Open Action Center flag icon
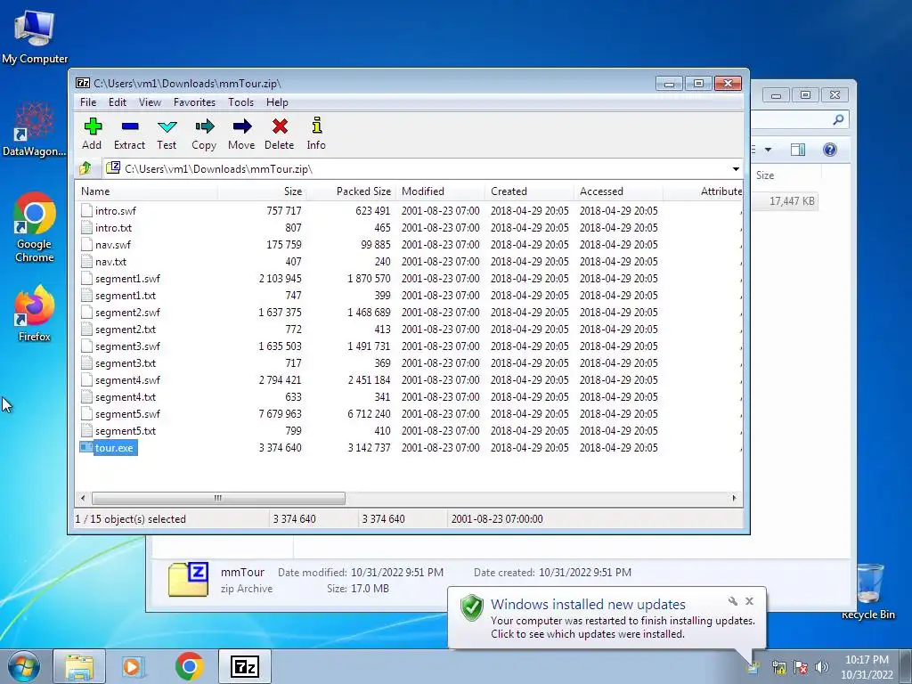The height and width of the screenshot is (684, 912). point(801,667)
